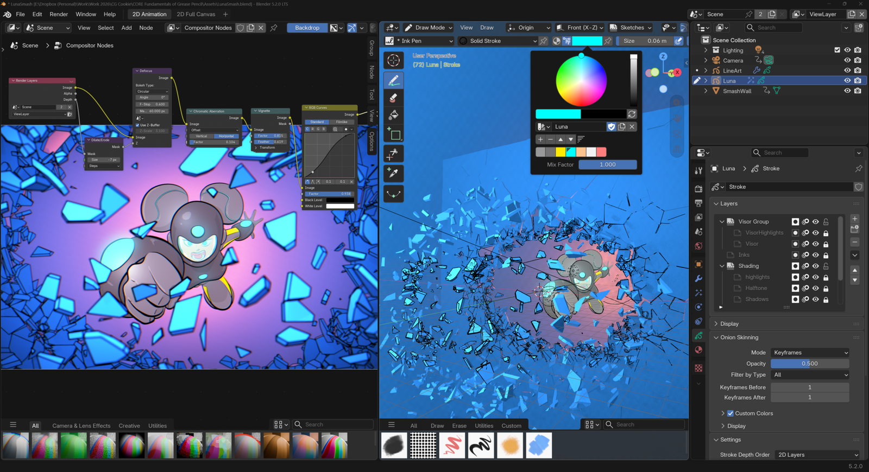Switch RGB Curves node to Filmlike
Screen dimensions: 869x472
click(x=342, y=122)
